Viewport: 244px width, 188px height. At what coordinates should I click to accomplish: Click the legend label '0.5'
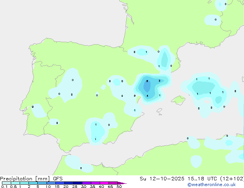pos(13,186)
